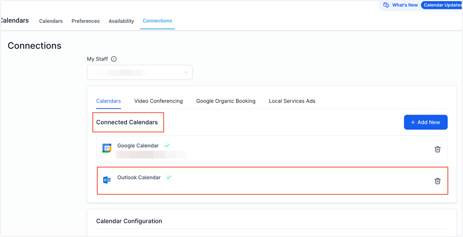
Task: Click the My Staff info icon
Action: 114,59
